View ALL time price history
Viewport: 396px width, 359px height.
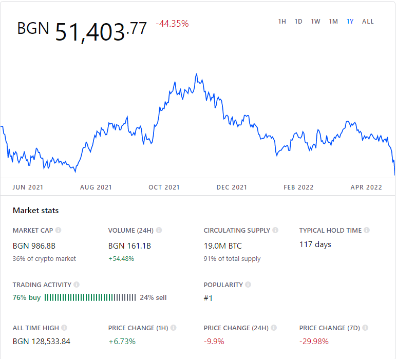pos(368,22)
